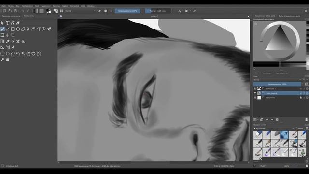Toggle vertical mirror mode

coord(186,11)
